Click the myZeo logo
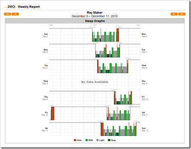191x149 pixels. tap(10, 7)
